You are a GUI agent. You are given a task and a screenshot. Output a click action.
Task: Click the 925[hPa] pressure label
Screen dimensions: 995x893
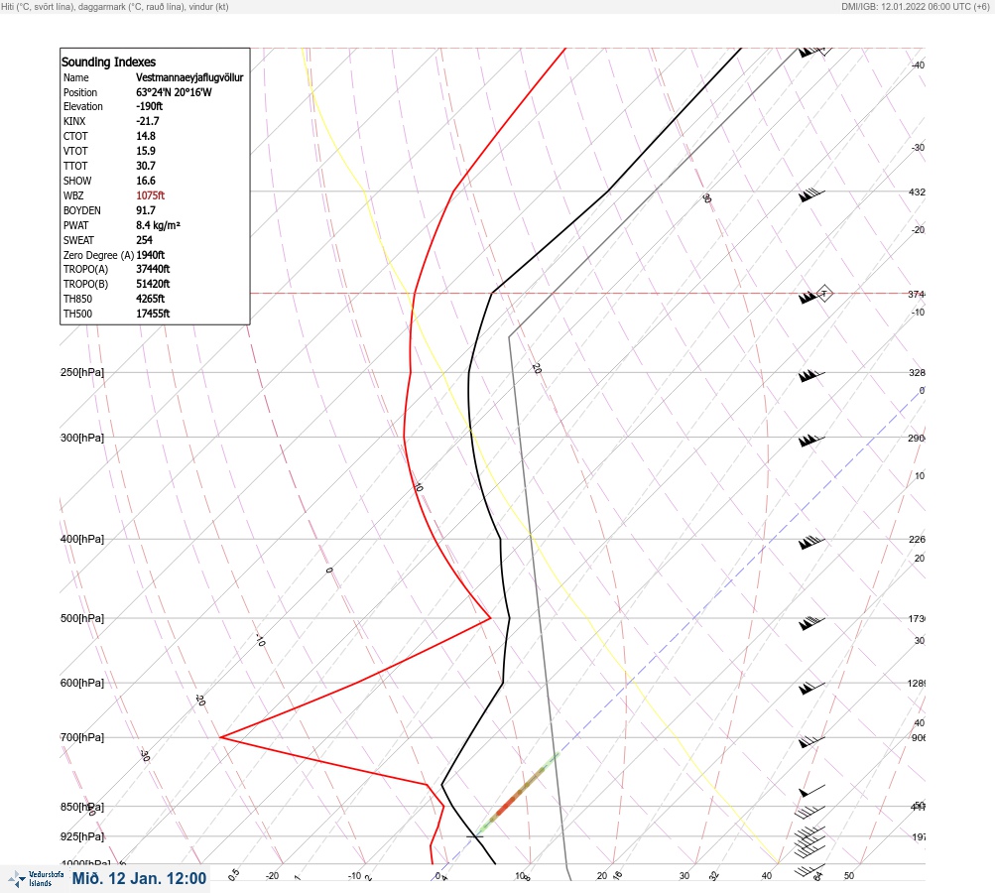pos(82,836)
